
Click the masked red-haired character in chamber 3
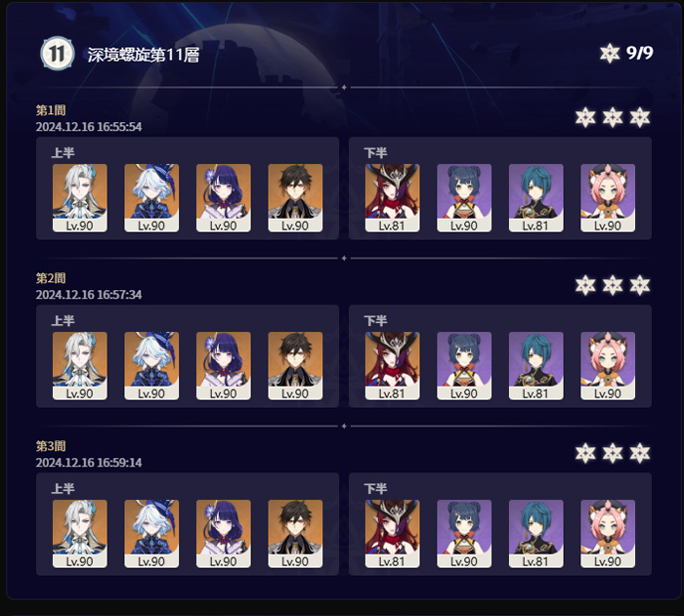point(392,534)
